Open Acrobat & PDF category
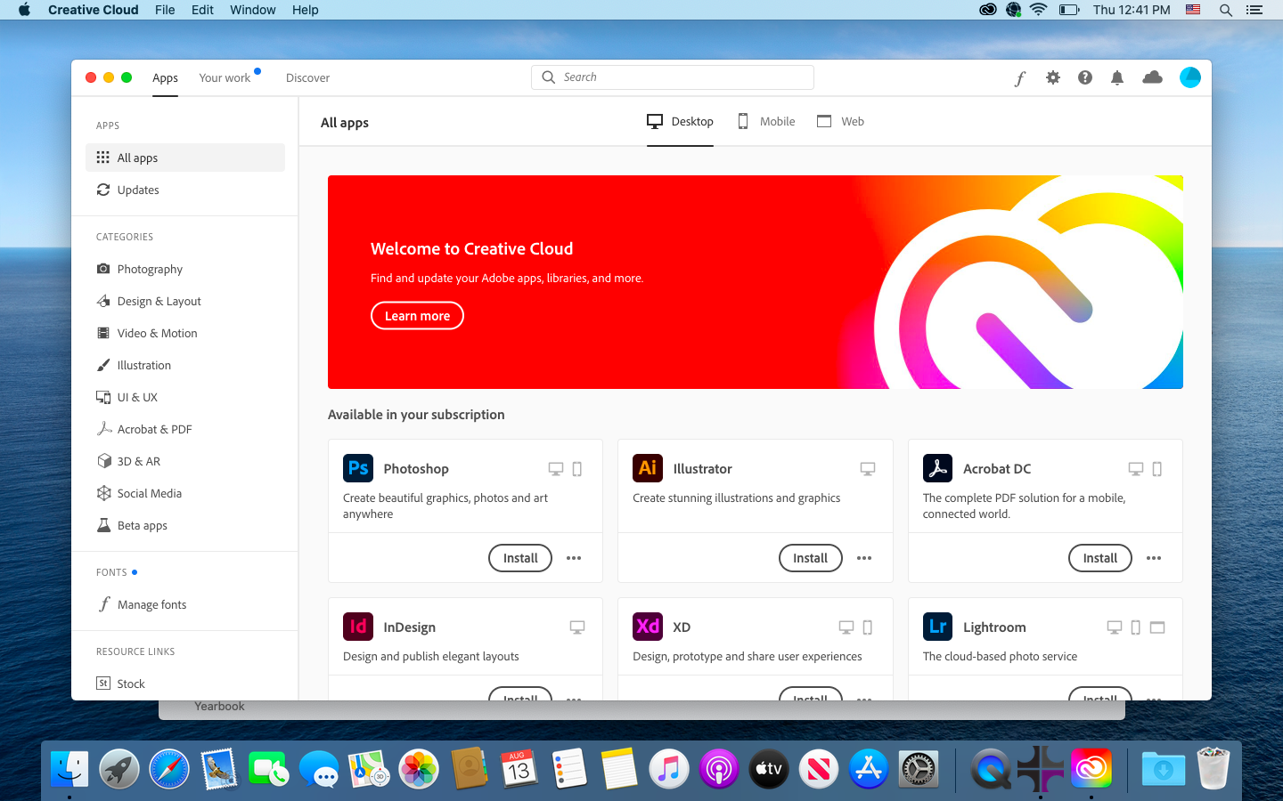Screen dimensions: 1283x801 point(185,429)
